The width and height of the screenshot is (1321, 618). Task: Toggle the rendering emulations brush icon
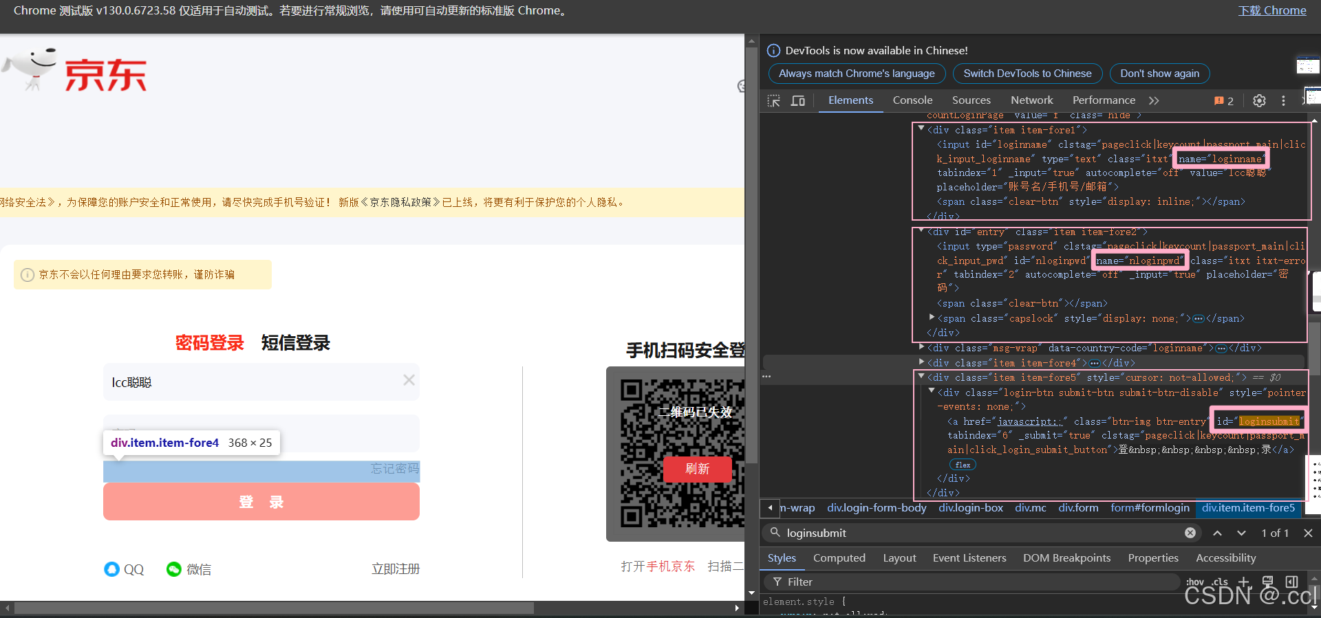(1267, 582)
